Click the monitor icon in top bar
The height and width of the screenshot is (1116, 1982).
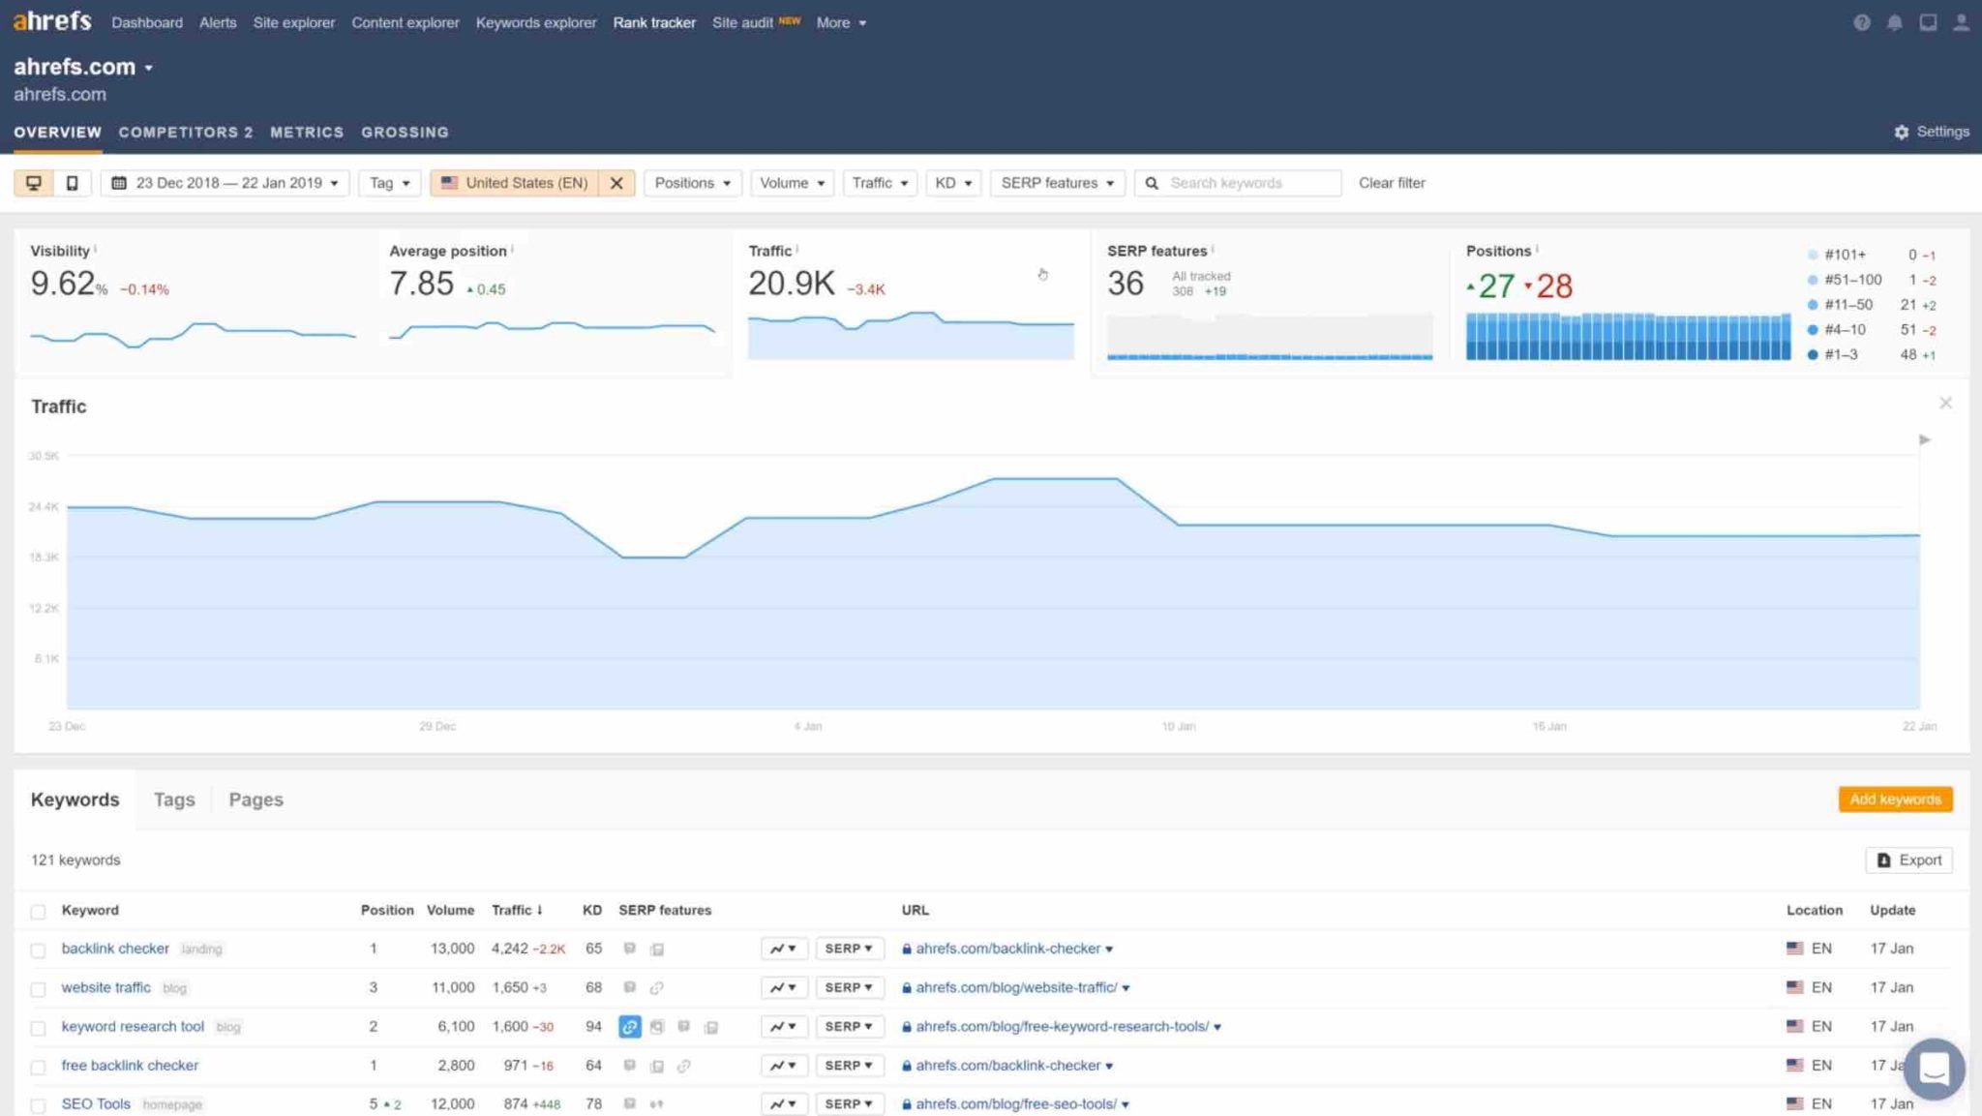pyautogui.click(x=1928, y=22)
